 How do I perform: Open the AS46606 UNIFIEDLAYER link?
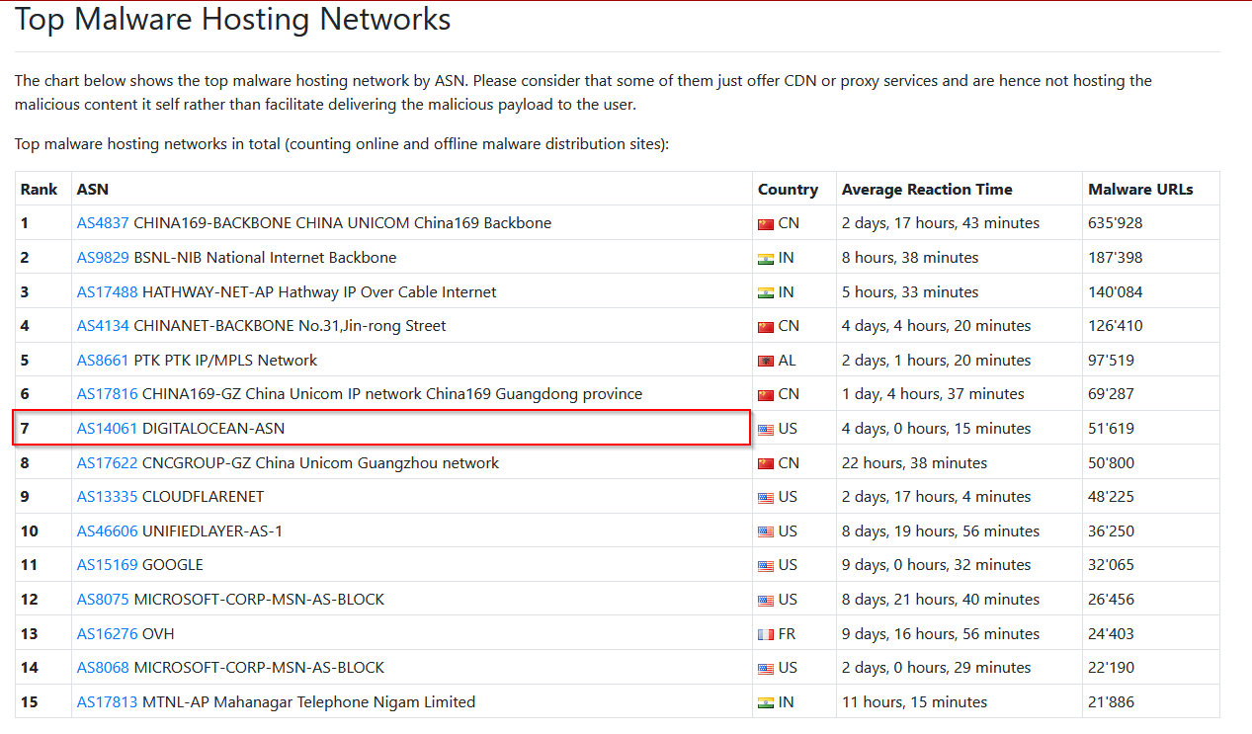[x=107, y=531]
